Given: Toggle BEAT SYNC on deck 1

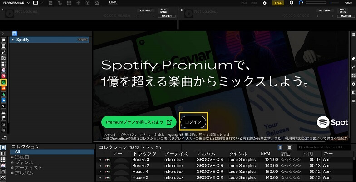Looking at the screenshot, I should [x=163, y=11].
